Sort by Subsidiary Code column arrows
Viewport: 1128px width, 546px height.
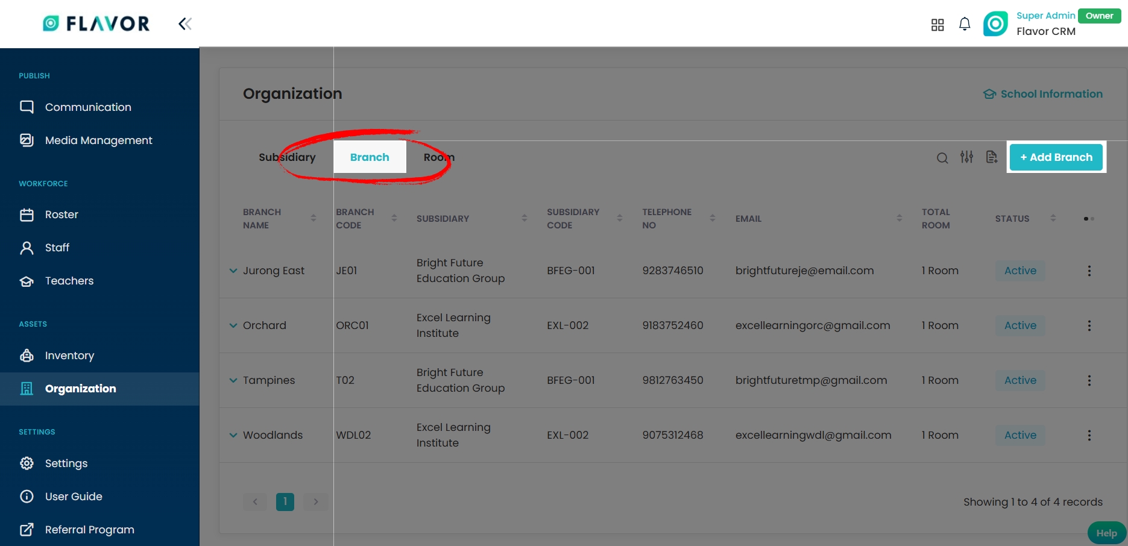[x=620, y=218]
